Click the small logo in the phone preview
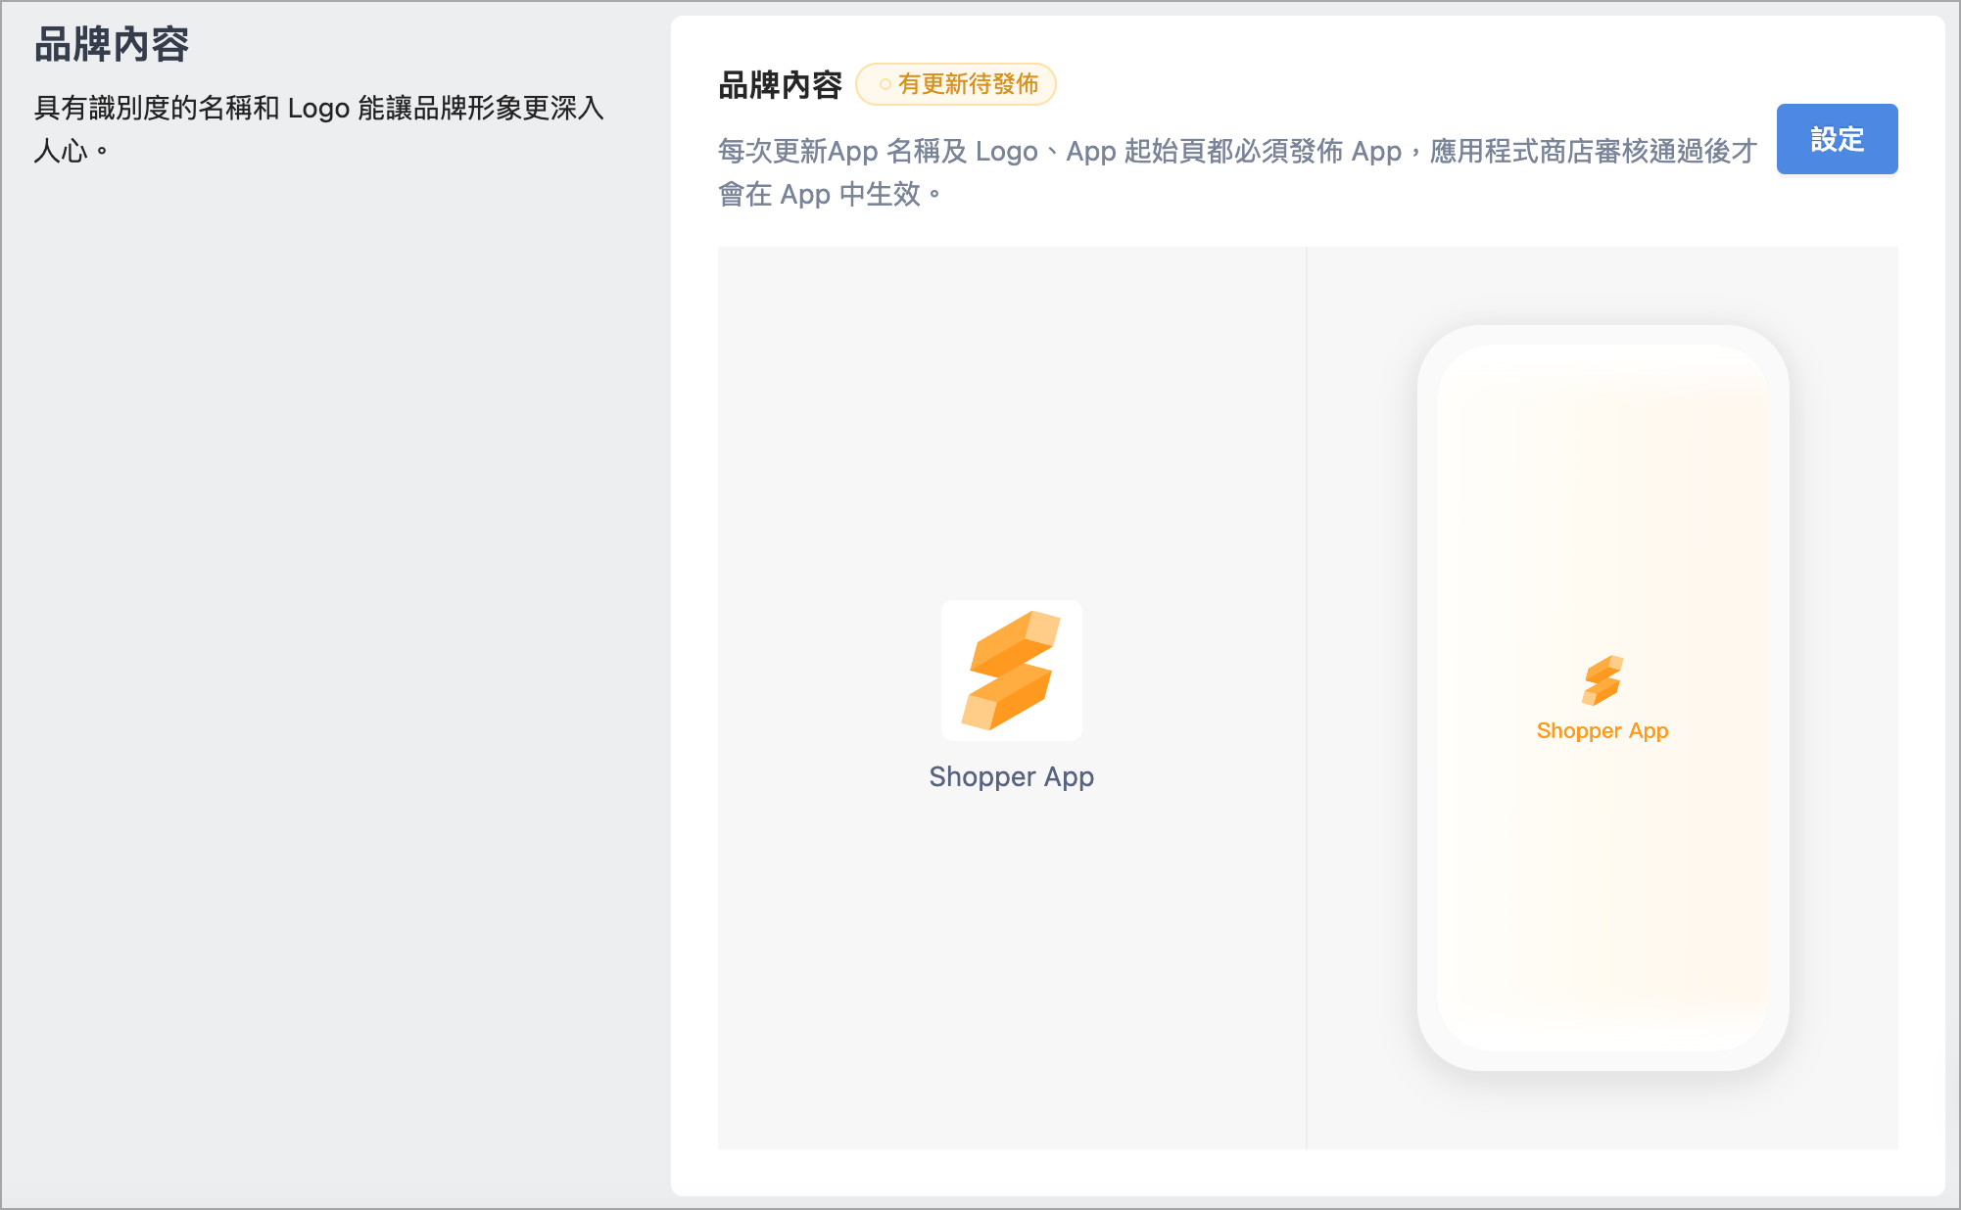1961x1210 pixels. pyautogui.click(x=1602, y=680)
